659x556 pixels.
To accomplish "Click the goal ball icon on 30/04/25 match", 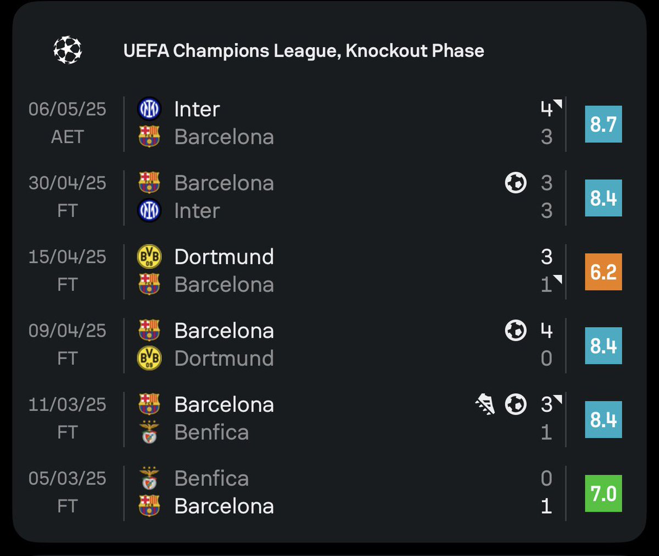I will (516, 183).
